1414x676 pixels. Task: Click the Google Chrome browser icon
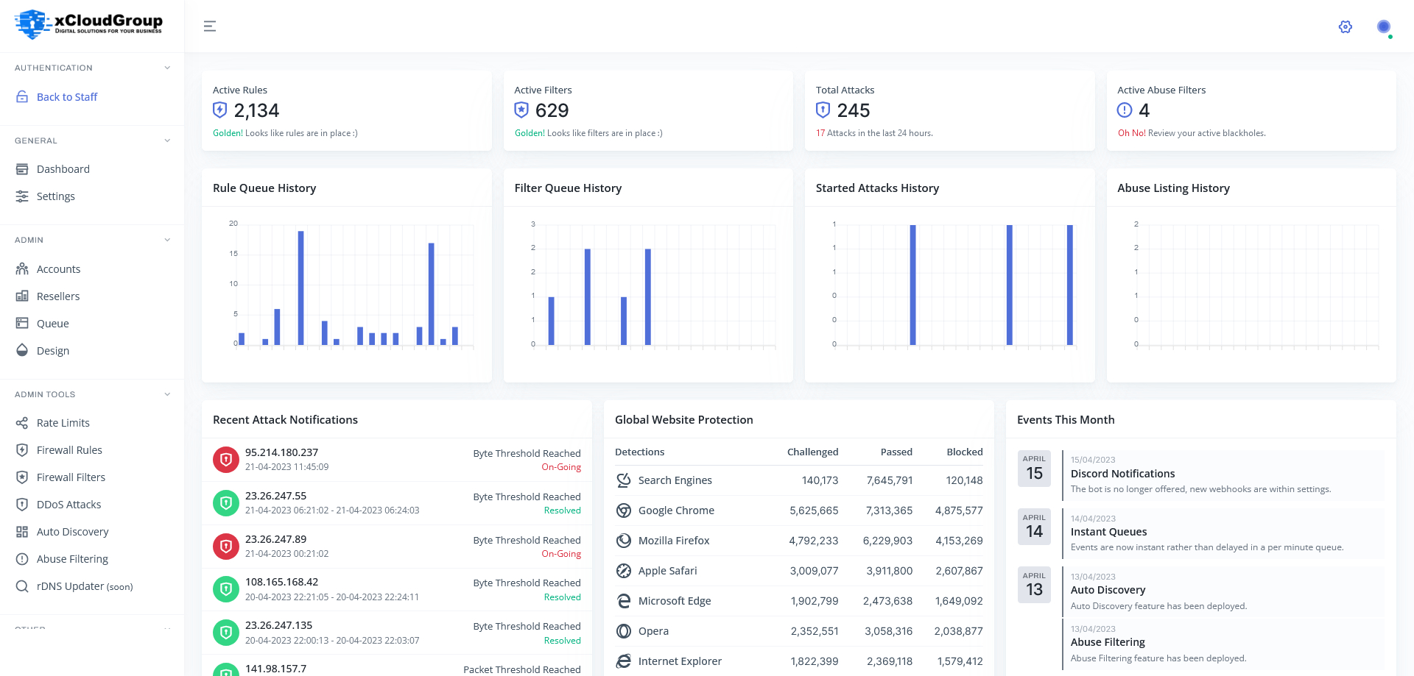623,510
